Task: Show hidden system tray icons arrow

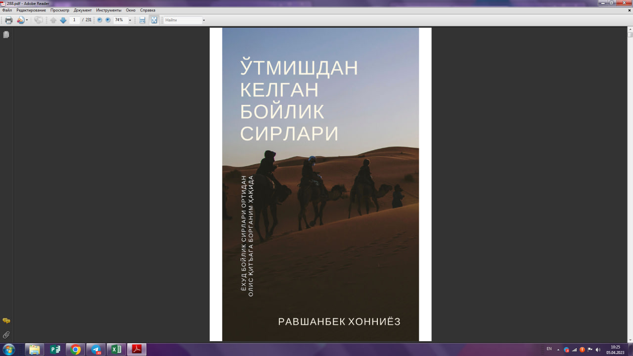Action: [558, 350]
